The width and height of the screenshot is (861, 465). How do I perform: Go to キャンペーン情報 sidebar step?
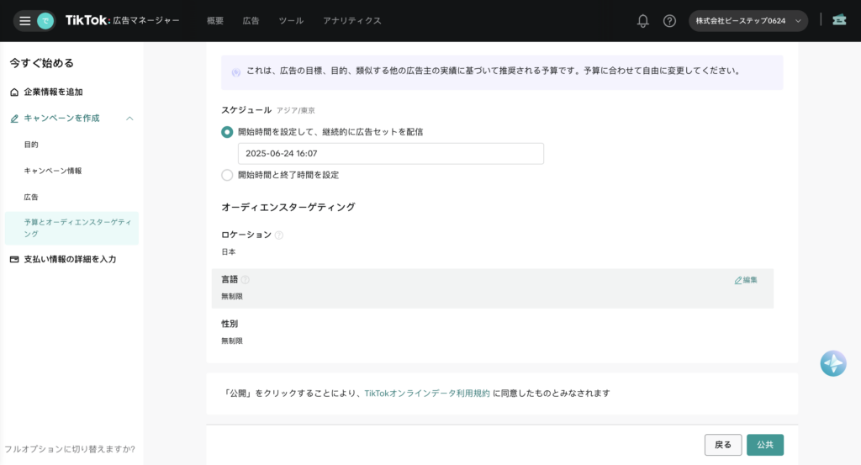coord(53,171)
